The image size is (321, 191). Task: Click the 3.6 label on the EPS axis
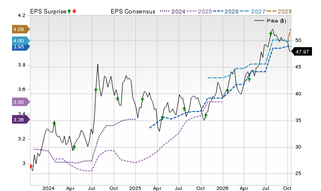pos(22,89)
